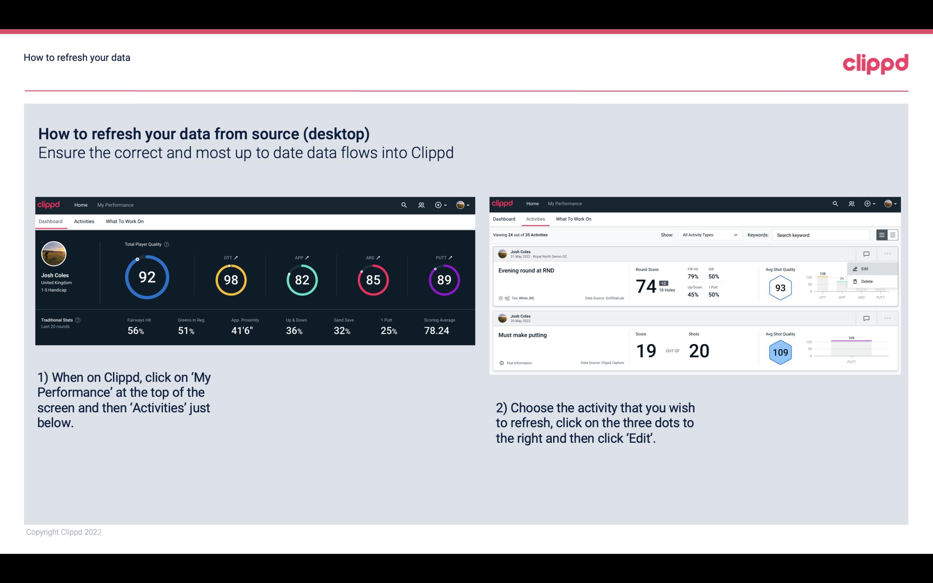Click the Total Player Quality score circle 92
The height and width of the screenshot is (583, 933).
[x=146, y=278]
